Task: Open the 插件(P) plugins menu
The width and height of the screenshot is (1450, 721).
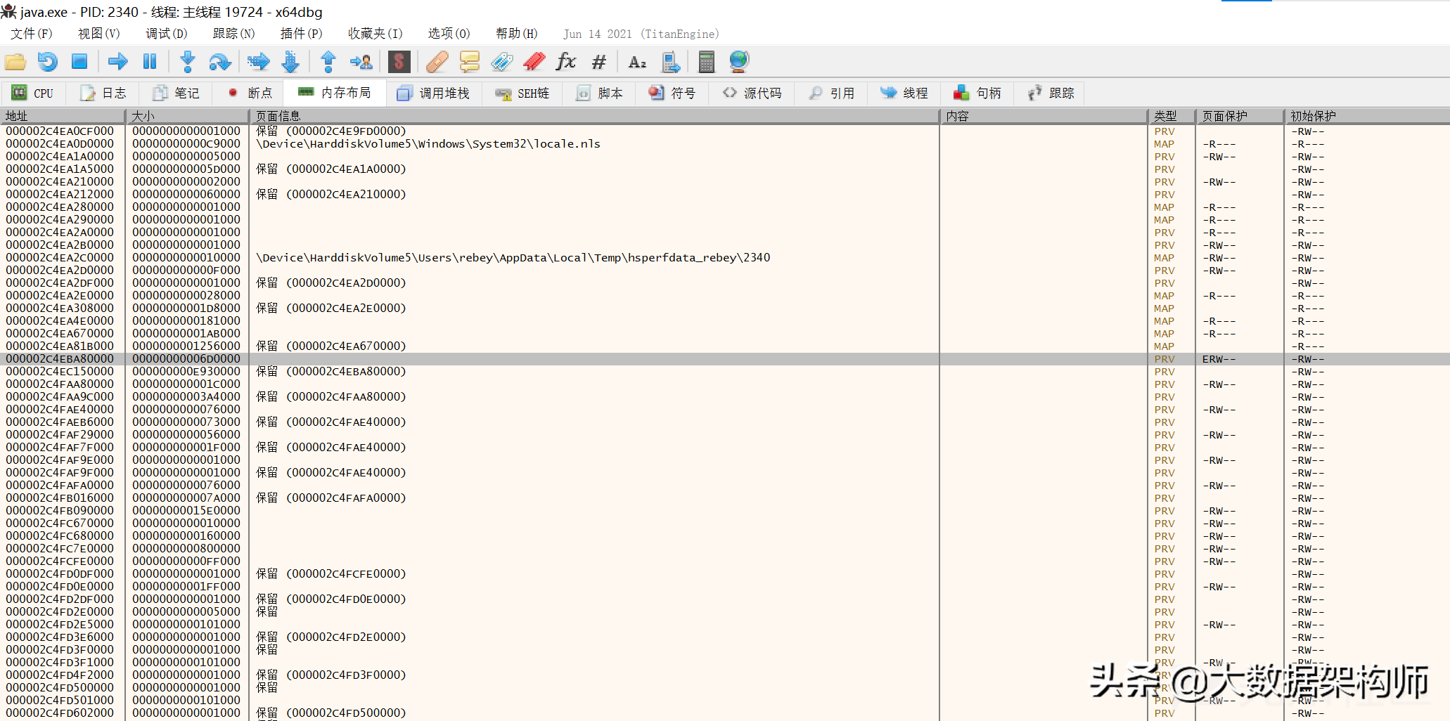Action: coord(301,34)
